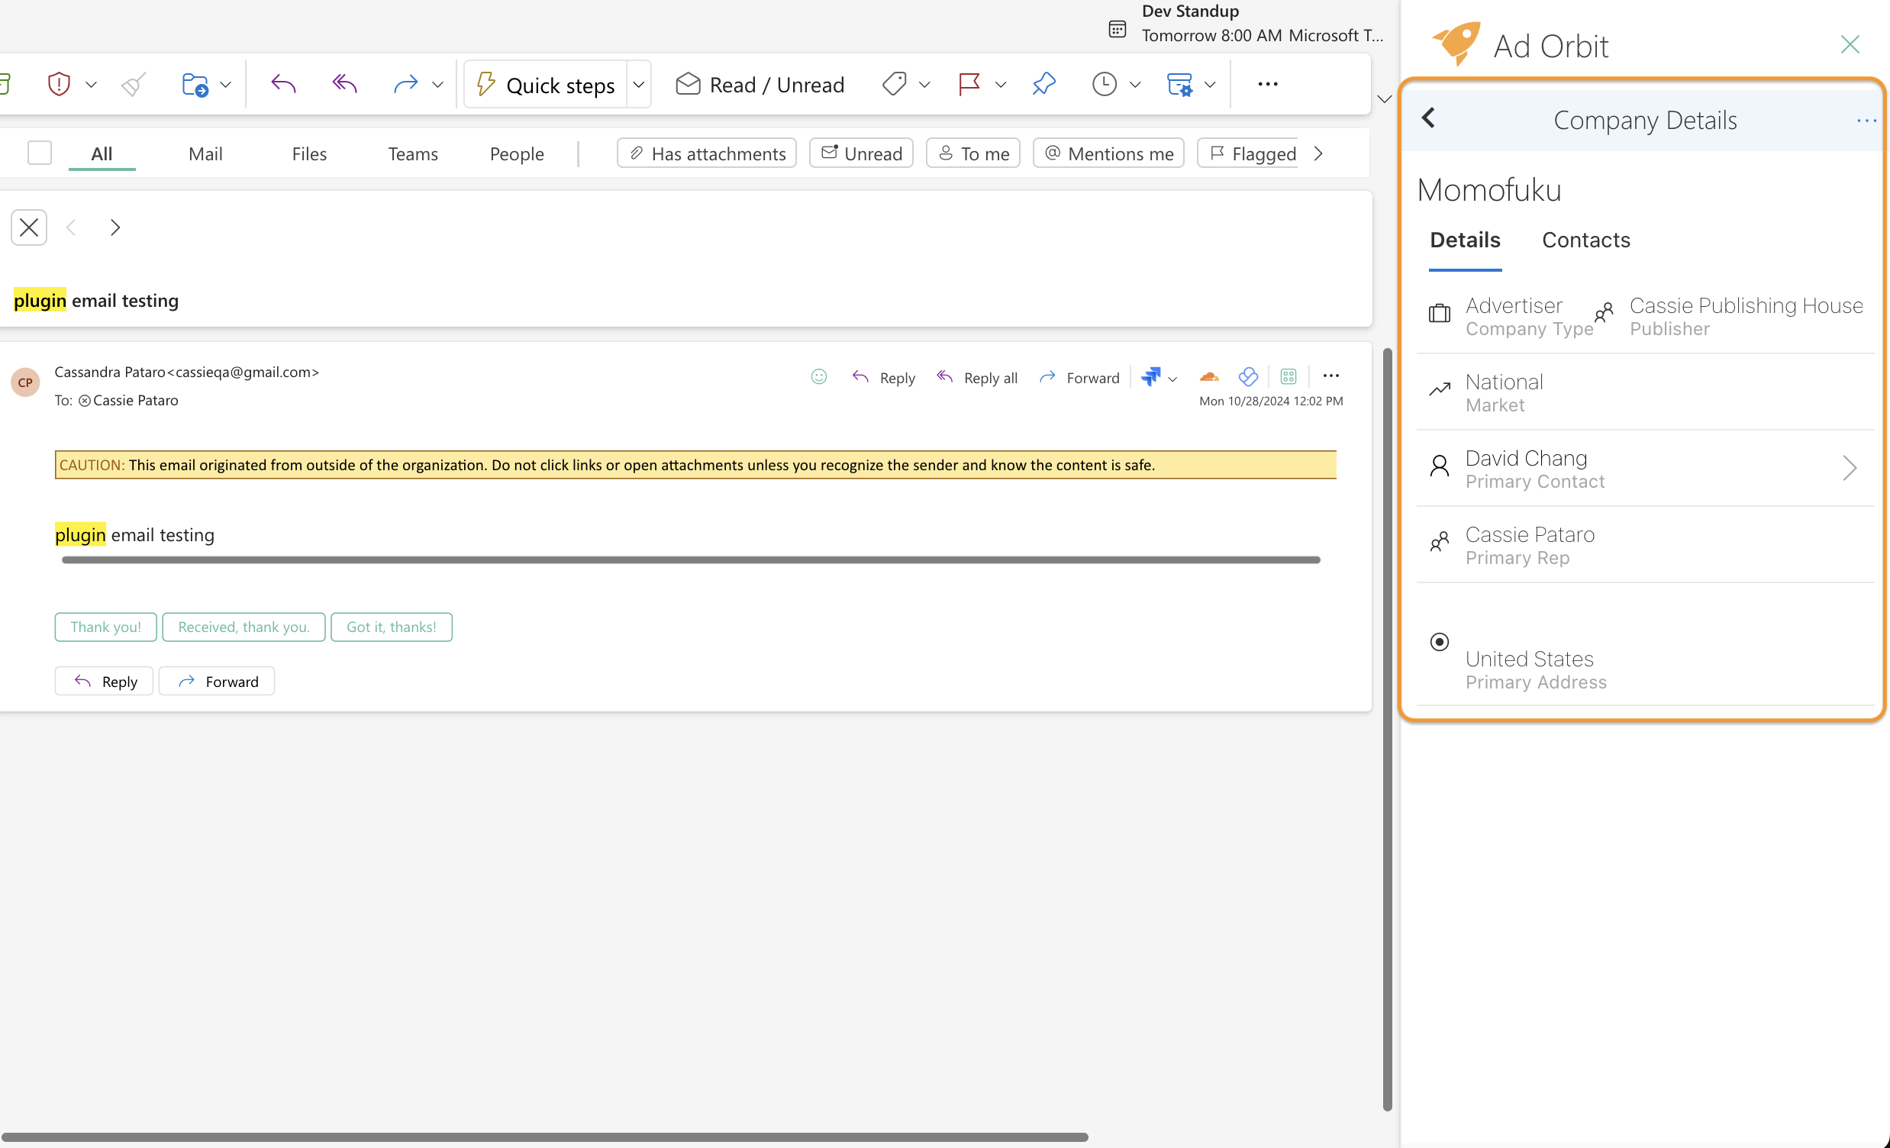Pin the message with the pin icon
The image size is (1890, 1148).
(1044, 84)
